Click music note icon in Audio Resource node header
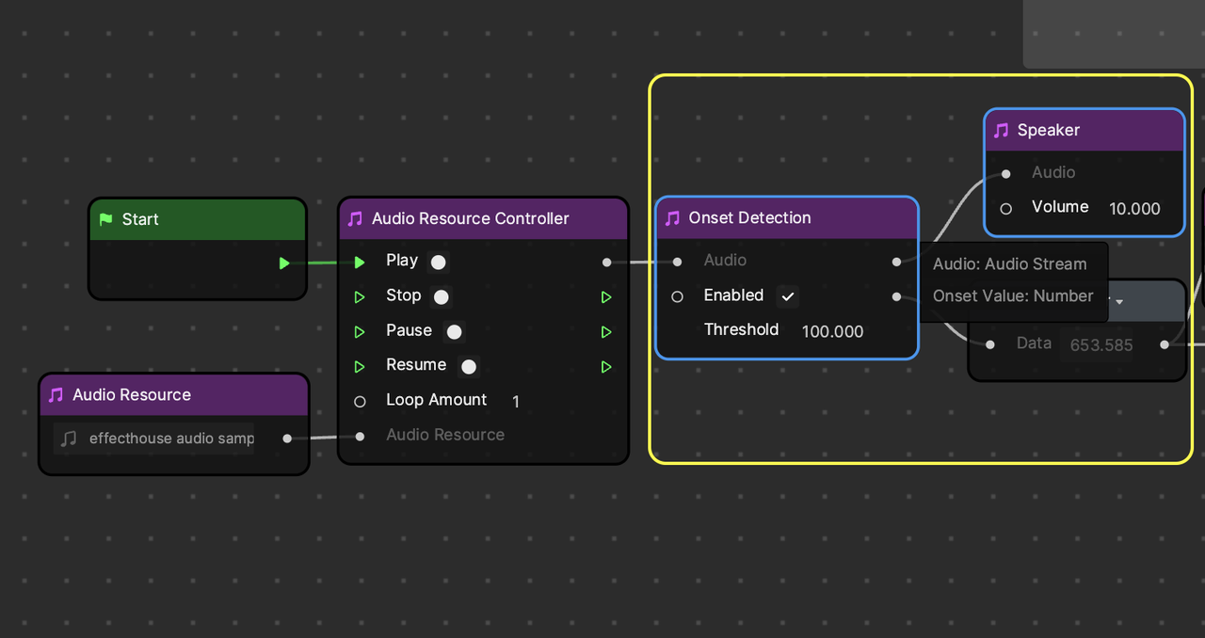The image size is (1205, 638). (56, 395)
